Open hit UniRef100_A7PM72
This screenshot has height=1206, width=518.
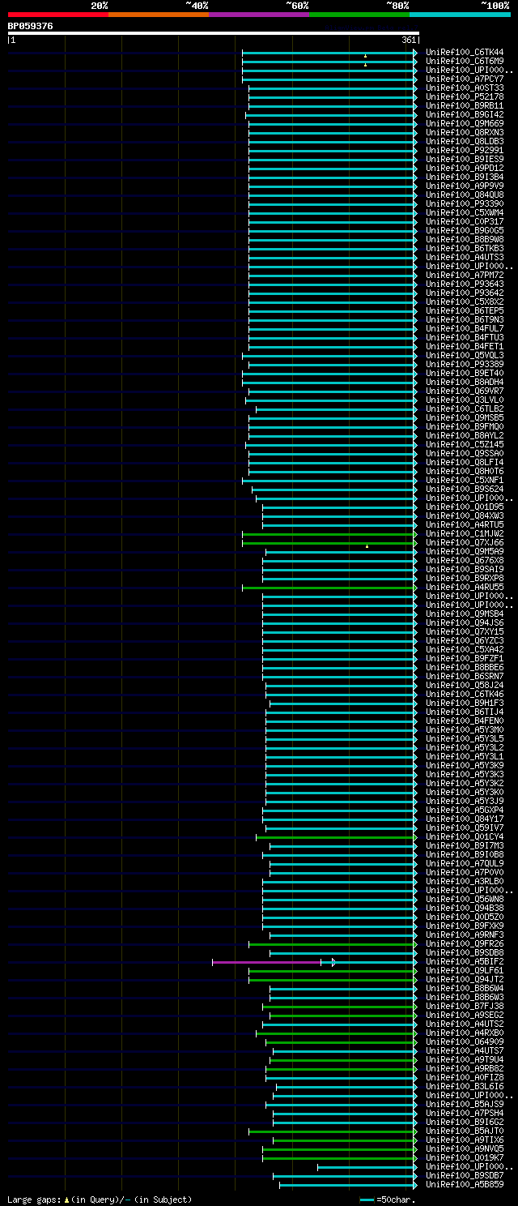(x=464, y=276)
